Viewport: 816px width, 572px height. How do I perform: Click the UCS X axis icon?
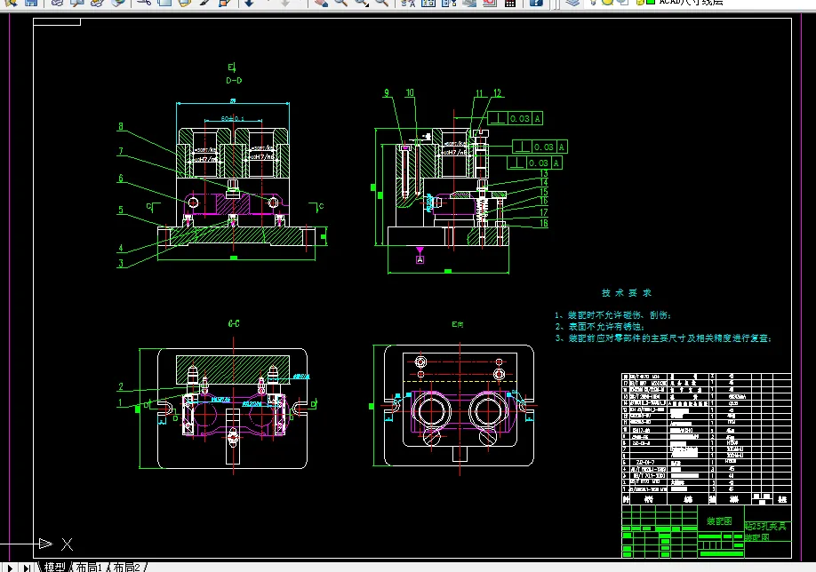(68, 544)
